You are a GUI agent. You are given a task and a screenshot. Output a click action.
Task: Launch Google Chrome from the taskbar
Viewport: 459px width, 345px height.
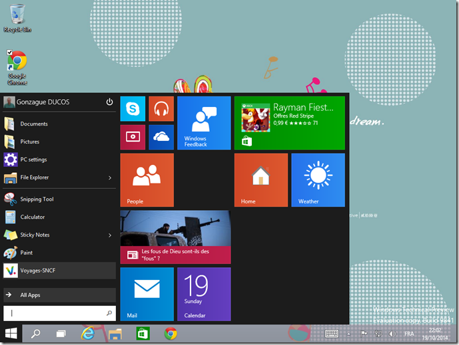click(x=171, y=333)
